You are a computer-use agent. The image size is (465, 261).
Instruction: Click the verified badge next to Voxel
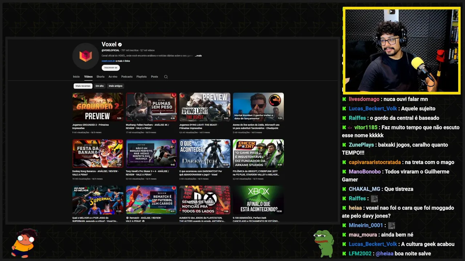pyautogui.click(x=120, y=45)
